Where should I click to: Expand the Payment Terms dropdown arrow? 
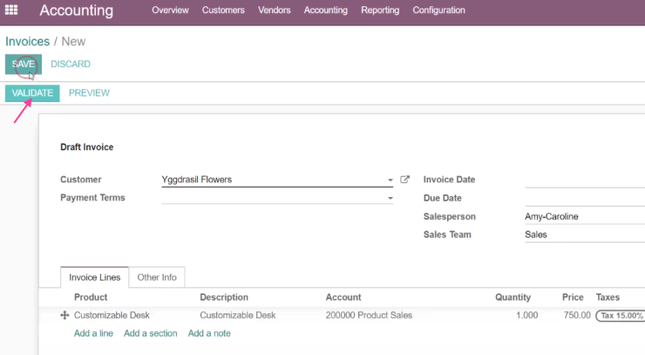click(390, 198)
